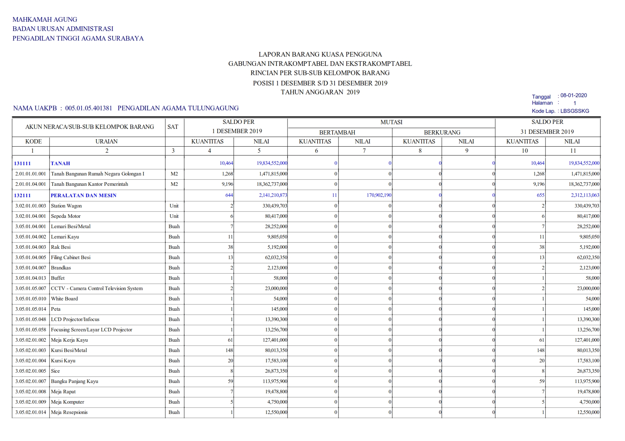This screenshot has height=441, width=625.
Task: Select Tanah Bangunan Rumah Negara Golongan I
Action: coord(98,174)
